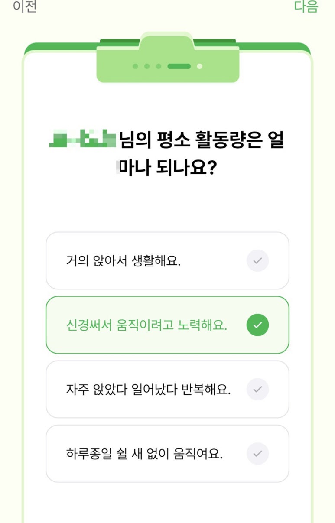Viewport: 335px width, 523px height.
Task: Choose 하루종일 쉴 새 없이 움직여요. answer
Action: pos(167,454)
